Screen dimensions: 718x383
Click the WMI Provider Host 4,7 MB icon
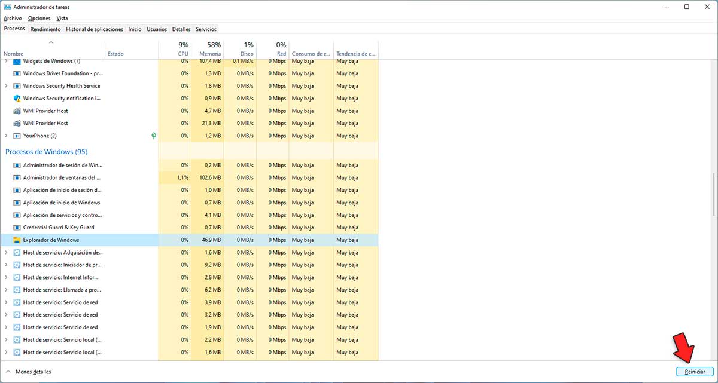(x=17, y=111)
